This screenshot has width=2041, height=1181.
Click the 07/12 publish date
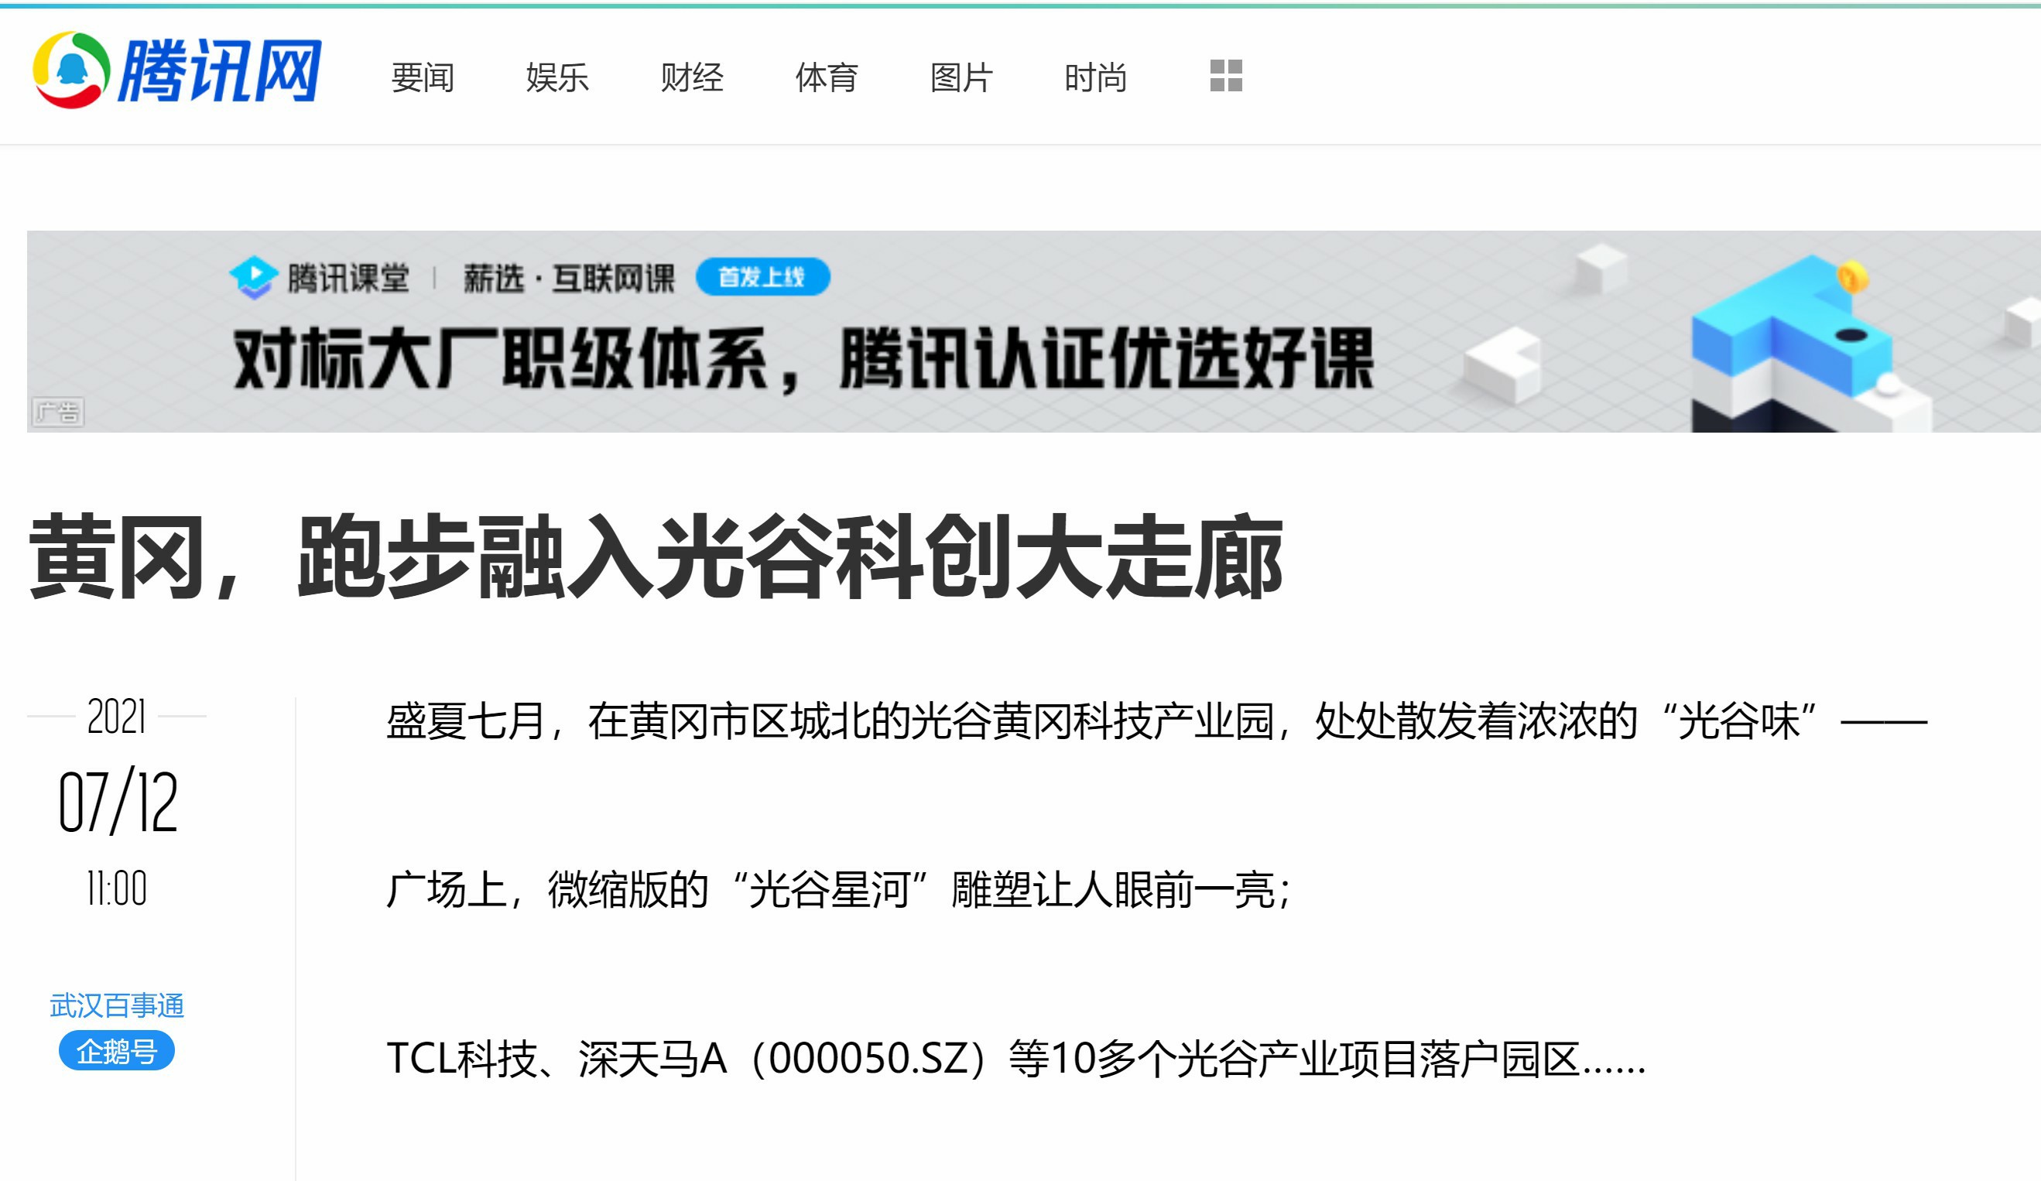(x=118, y=802)
